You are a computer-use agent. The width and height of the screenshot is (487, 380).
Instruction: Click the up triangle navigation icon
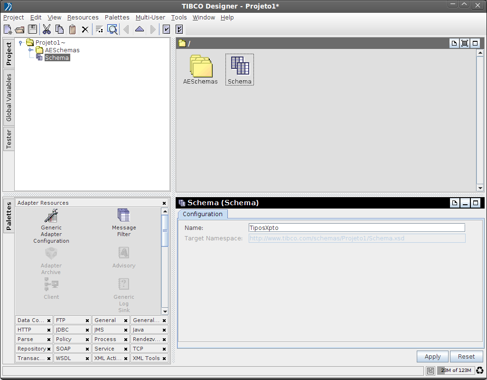pyautogui.click(x=139, y=29)
